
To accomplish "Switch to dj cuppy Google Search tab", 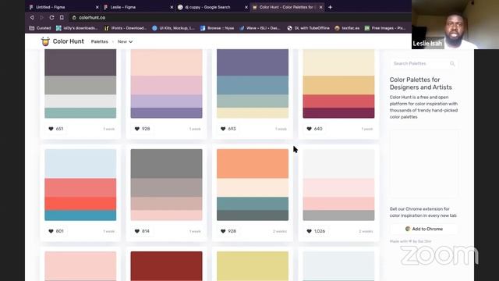I will (x=213, y=7).
